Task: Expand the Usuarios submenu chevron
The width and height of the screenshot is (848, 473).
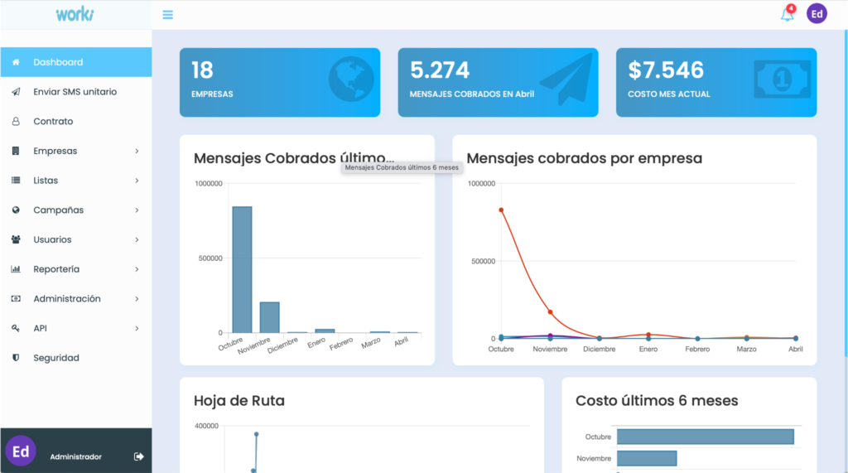Action: point(137,239)
